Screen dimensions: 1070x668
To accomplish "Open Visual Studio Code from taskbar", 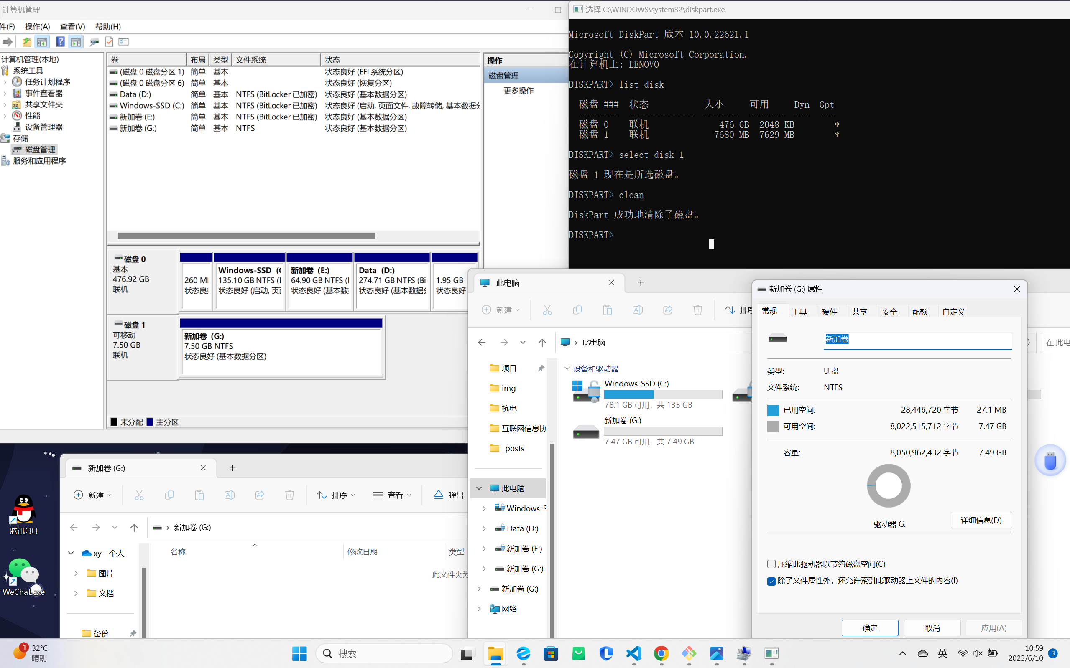I will [x=633, y=653].
